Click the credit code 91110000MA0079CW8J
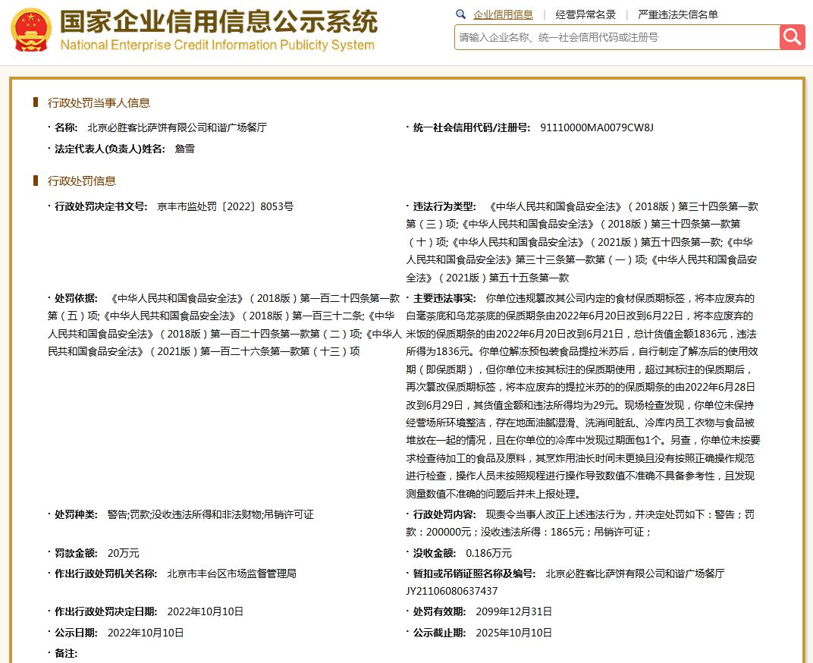 pyautogui.click(x=596, y=127)
